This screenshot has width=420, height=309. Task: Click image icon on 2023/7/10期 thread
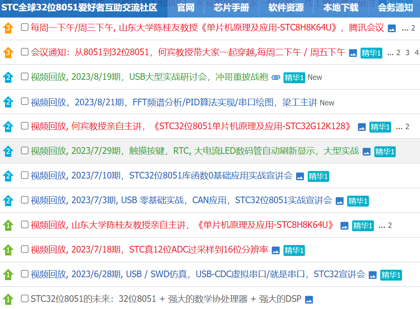point(300,176)
